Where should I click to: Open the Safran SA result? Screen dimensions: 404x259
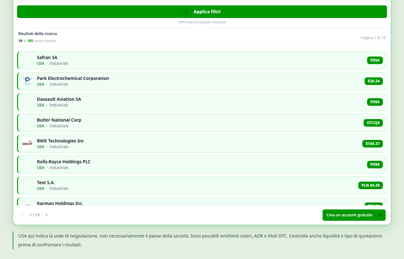(x=202, y=60)
